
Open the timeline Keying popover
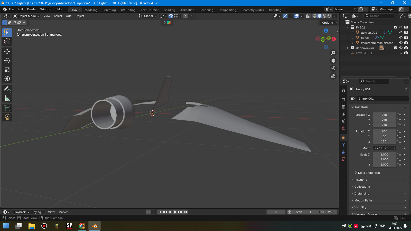[38, 212]
